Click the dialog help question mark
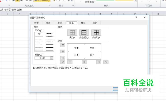Viewport: 166px width, 101px height. click(136, 18)
